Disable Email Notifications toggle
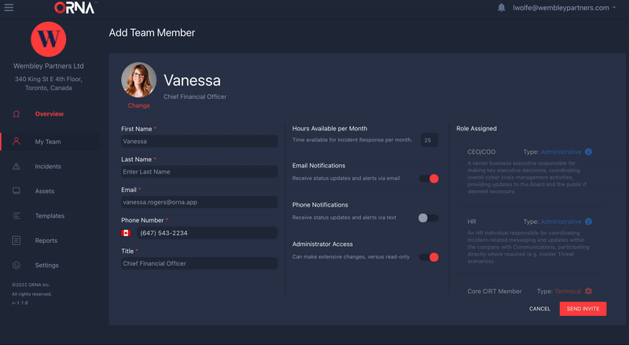Screen dimensions: 629x345 click(429, 178)
